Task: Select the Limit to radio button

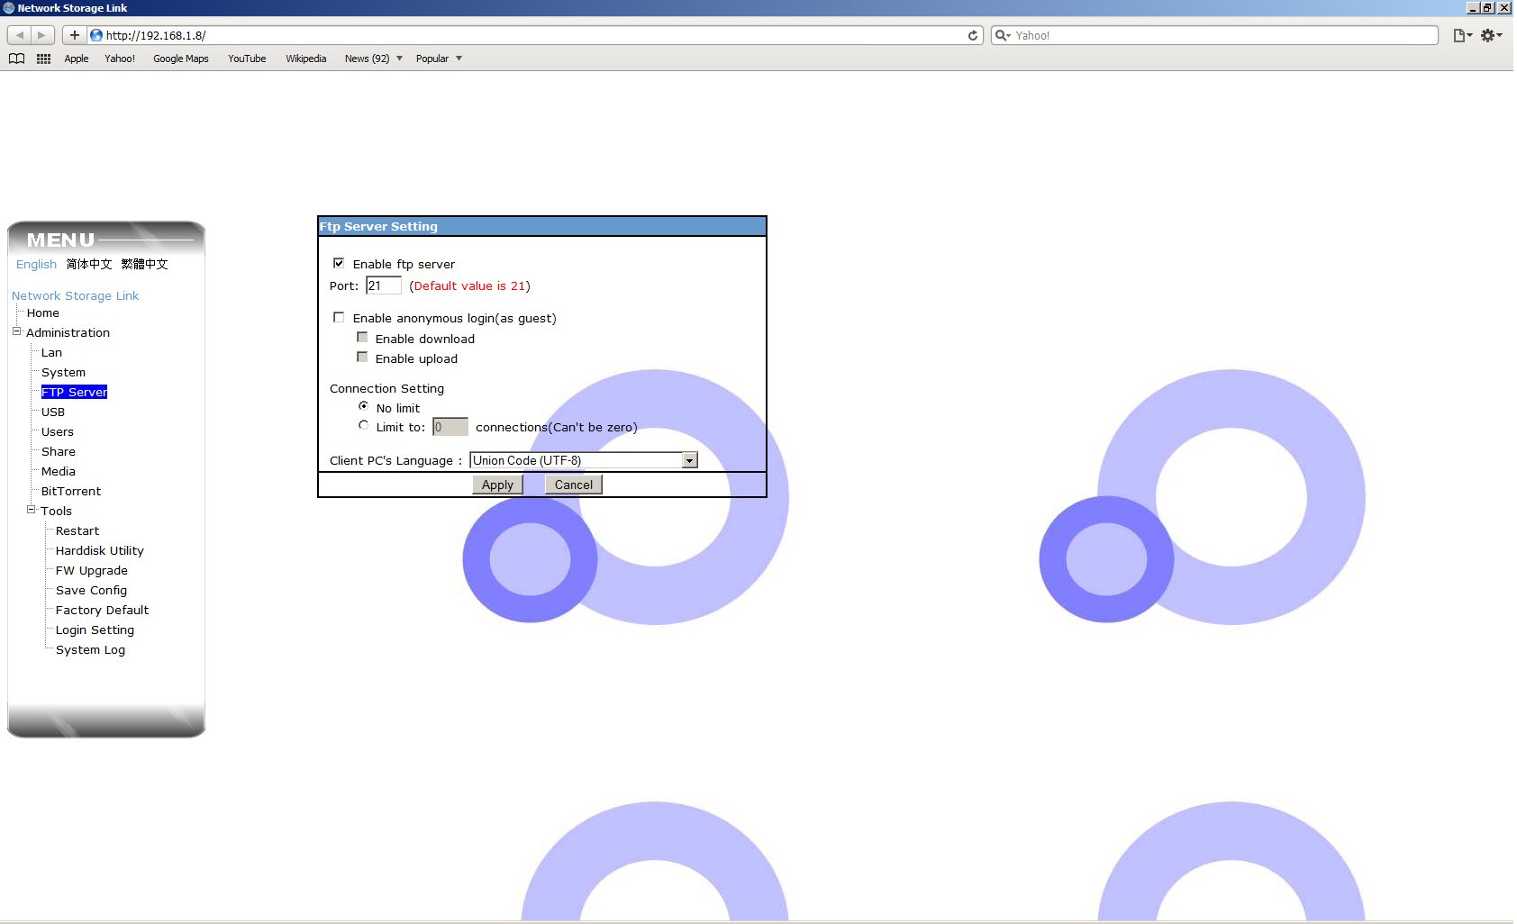Action: pyautogui.click(x=363, y=425)
